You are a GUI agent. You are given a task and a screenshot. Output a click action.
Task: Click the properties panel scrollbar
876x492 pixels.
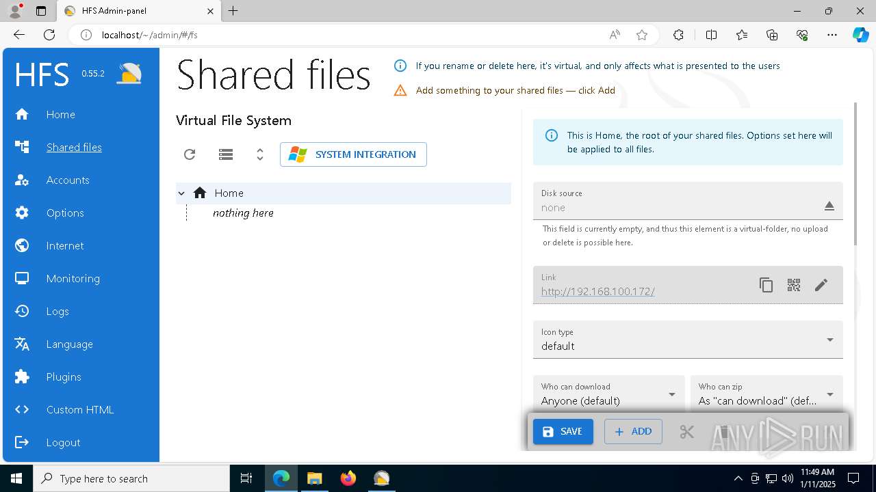854,174
